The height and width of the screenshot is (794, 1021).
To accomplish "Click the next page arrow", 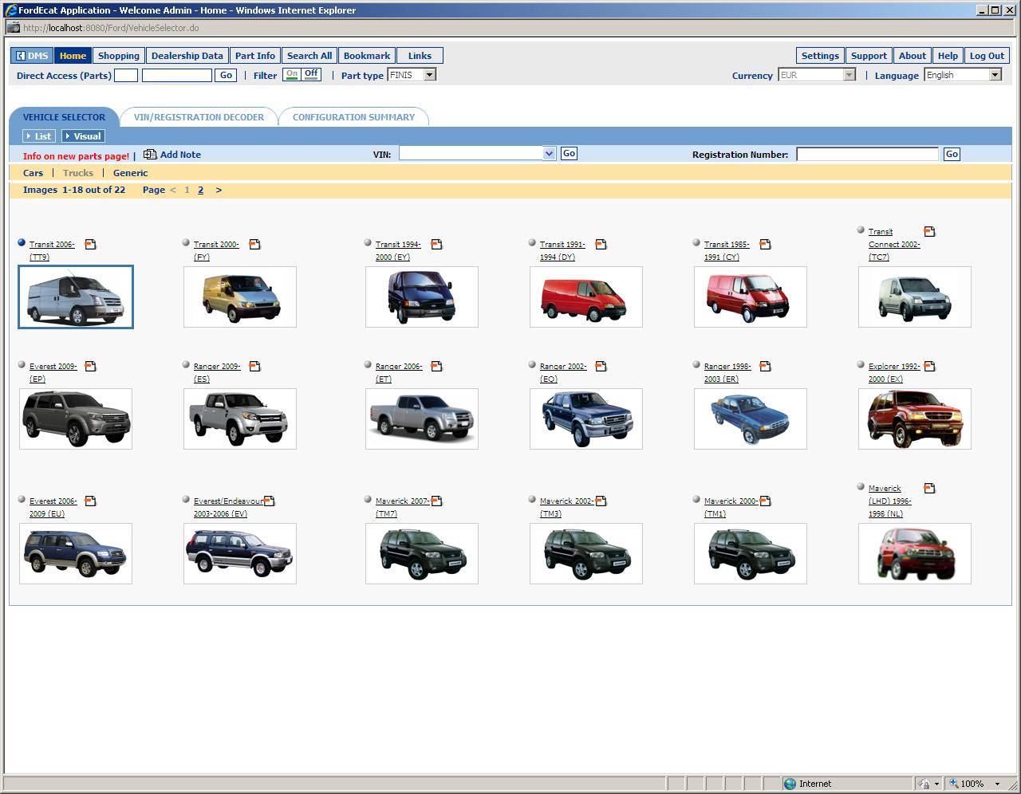I will click(219, 190).
